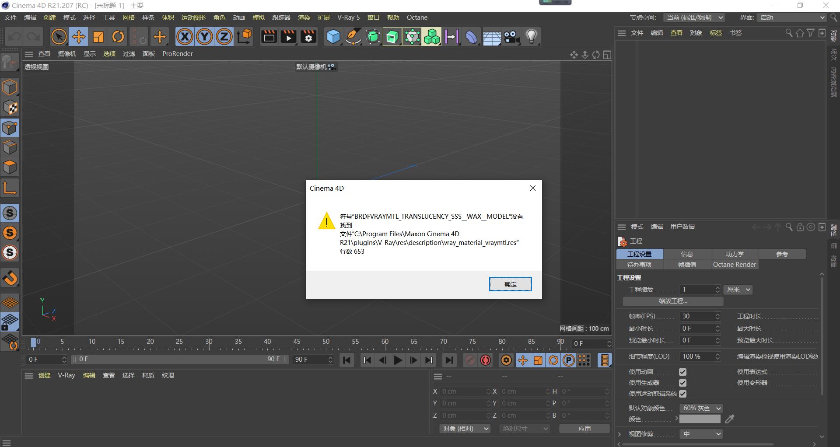Switch to the 动力学 tab

point(735,254)
